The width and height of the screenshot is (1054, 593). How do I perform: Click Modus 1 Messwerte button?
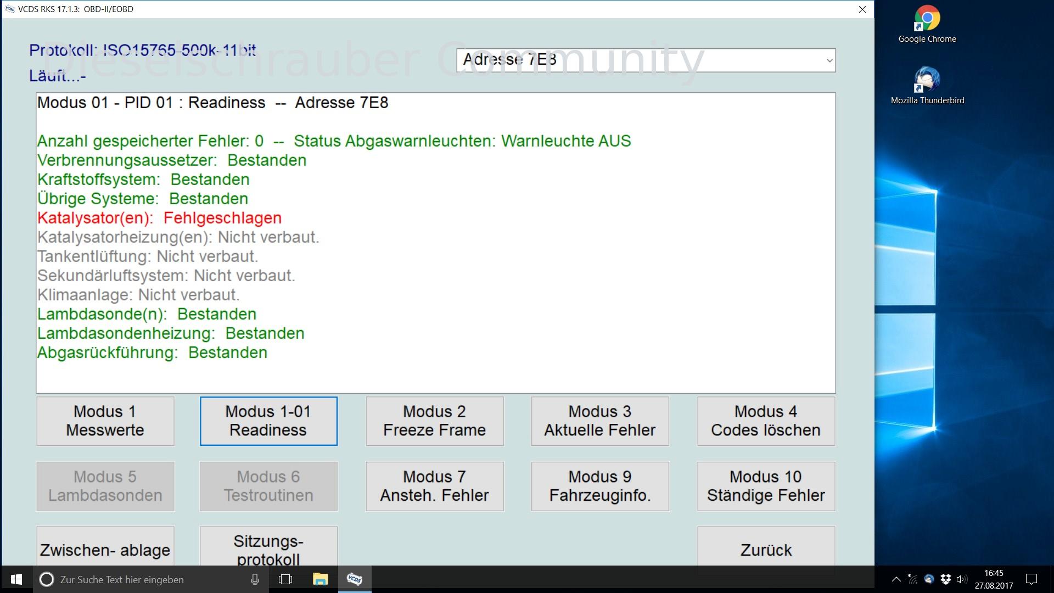[x=104, y=421]
